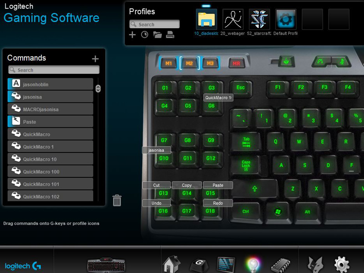The width and height of the screenshot is (364, 273).
Task: Select the jasonisa command in list
Action: coord(51,96)
